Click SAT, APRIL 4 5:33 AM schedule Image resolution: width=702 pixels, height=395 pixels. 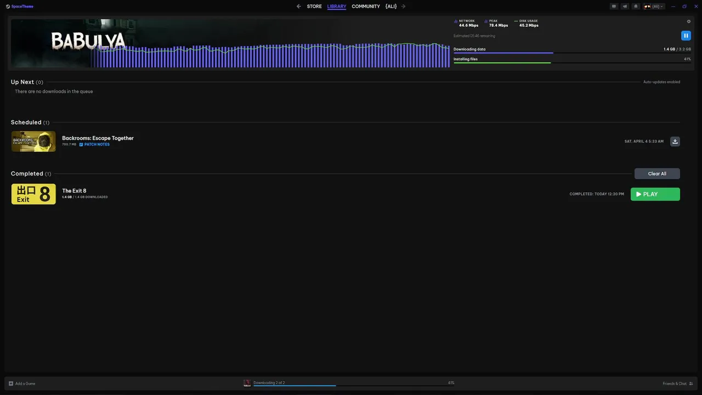click(644, 142)
